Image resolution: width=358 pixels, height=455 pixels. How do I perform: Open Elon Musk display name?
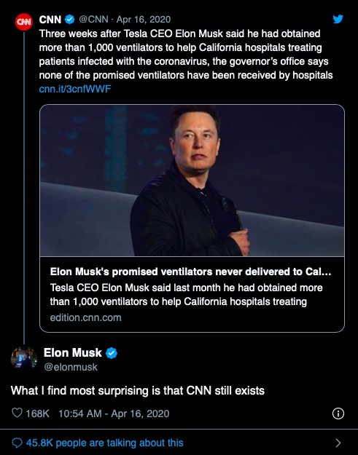tap(73, 353)
